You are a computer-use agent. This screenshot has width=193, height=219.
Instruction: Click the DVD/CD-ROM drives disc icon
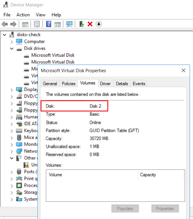[19, 96]
